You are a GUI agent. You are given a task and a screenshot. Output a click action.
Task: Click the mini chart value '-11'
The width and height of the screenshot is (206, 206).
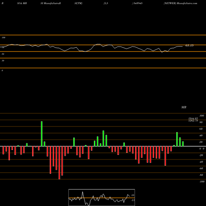point(133,200)
